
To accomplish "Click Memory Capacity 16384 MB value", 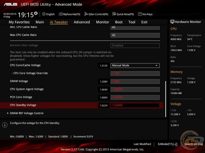I will [176, 93].
